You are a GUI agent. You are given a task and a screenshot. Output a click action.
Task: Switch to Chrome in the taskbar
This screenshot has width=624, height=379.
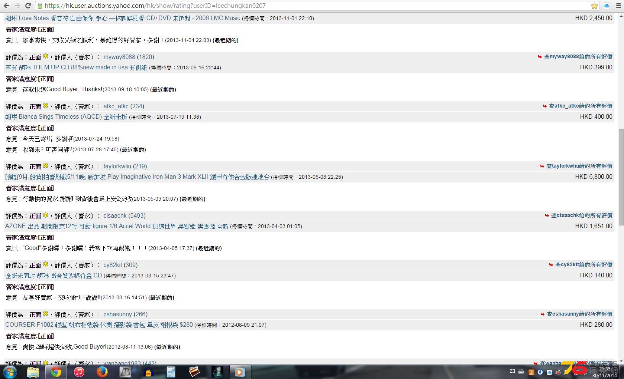[56, 372]
